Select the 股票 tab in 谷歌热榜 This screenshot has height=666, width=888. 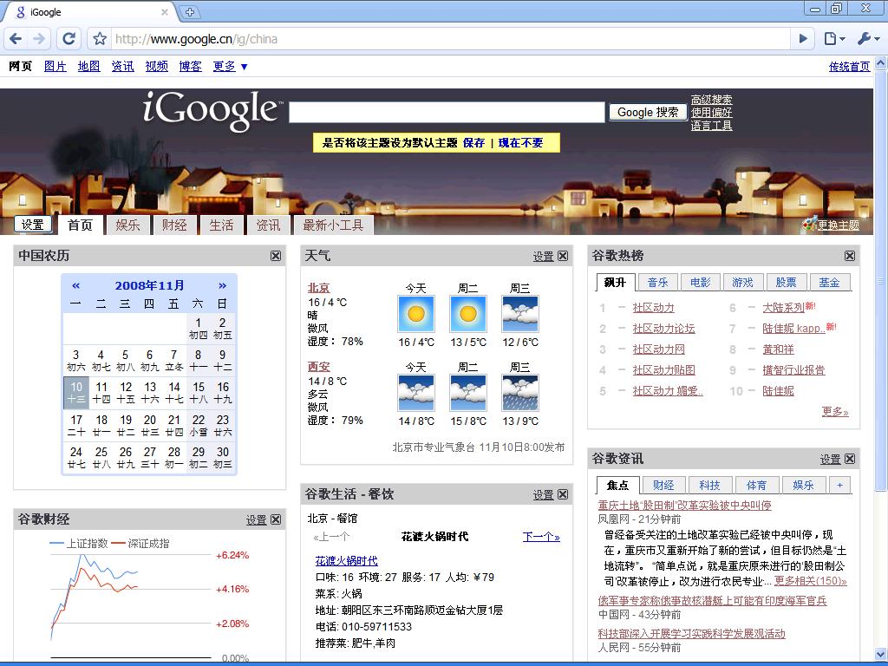pyautogui.click(x=786, y=282)
